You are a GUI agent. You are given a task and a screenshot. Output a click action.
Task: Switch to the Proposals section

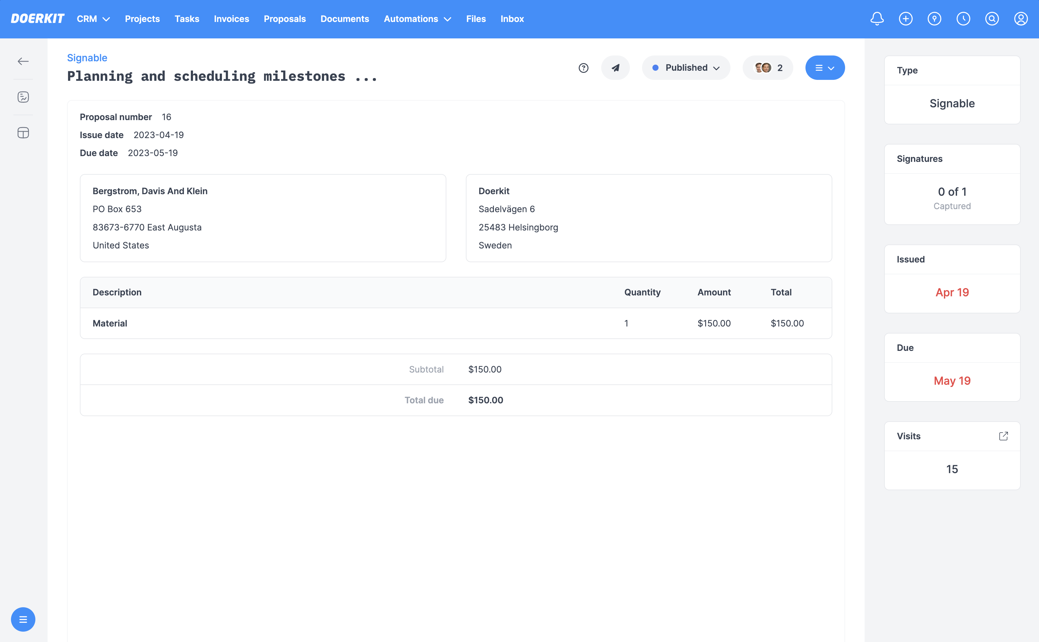(x=284, y=19)
